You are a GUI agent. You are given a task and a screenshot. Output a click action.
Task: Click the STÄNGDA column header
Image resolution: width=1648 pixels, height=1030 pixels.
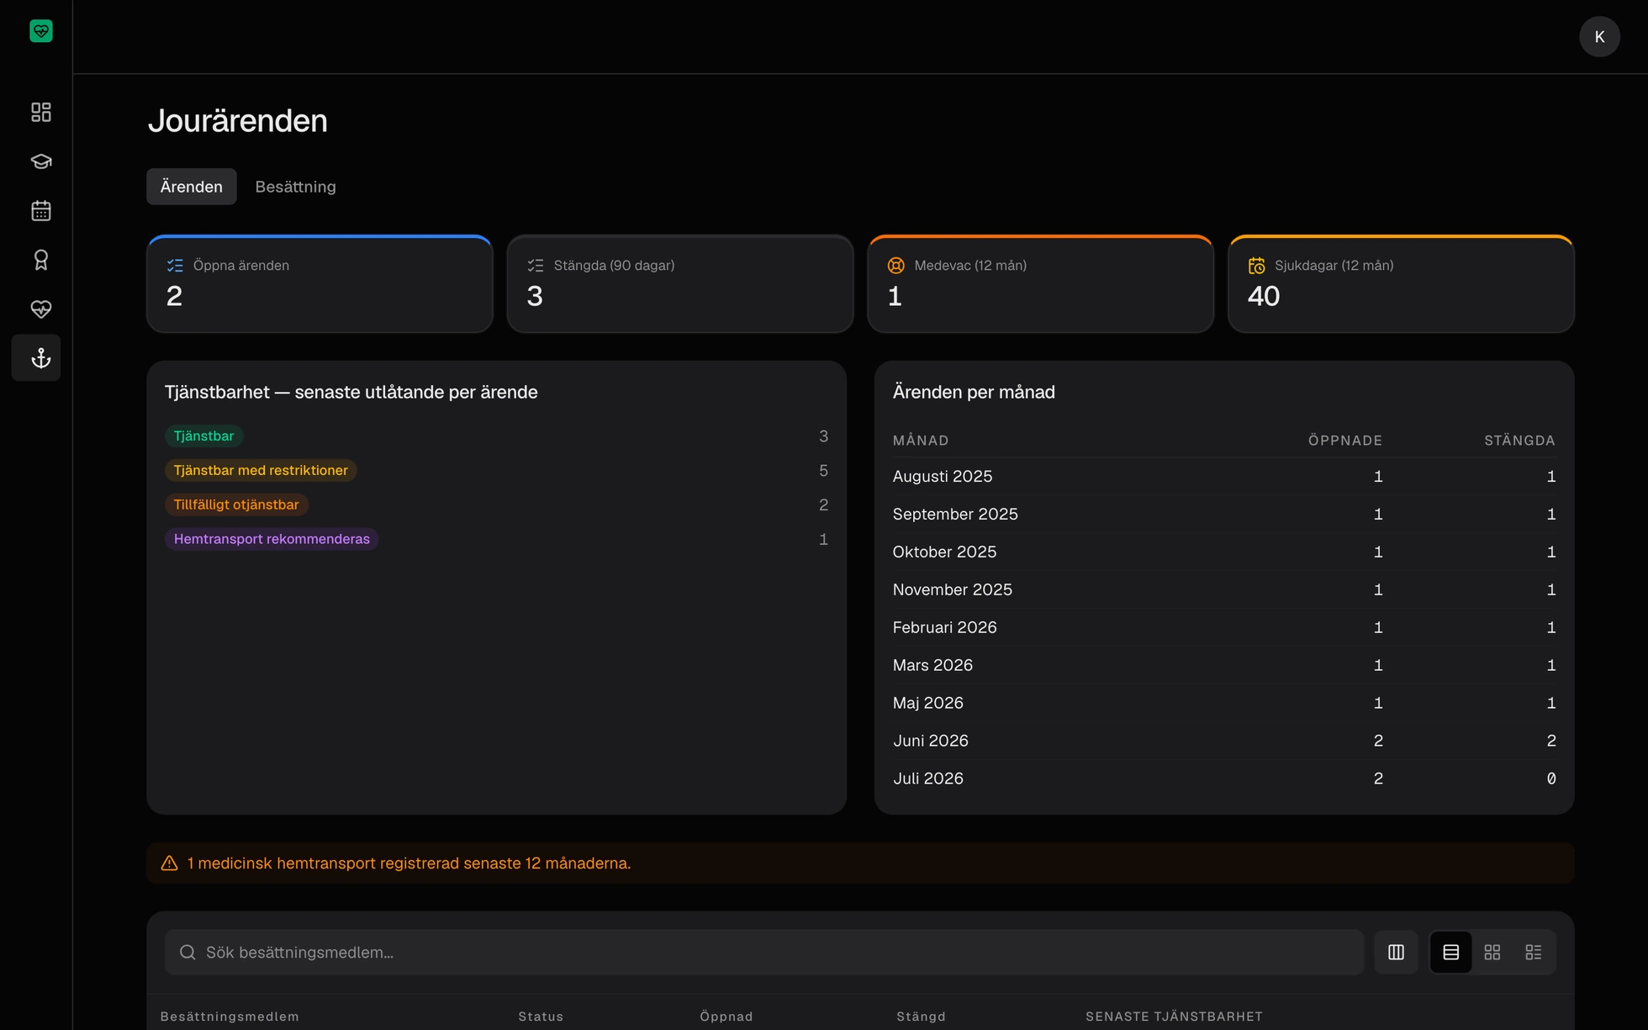coord(1519,441)
